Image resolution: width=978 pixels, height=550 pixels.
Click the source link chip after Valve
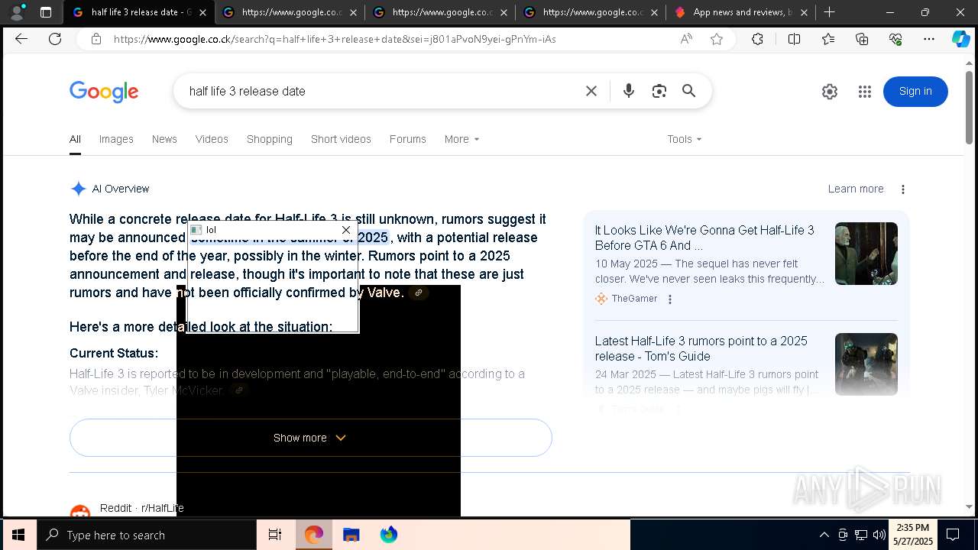click(419, 293)
